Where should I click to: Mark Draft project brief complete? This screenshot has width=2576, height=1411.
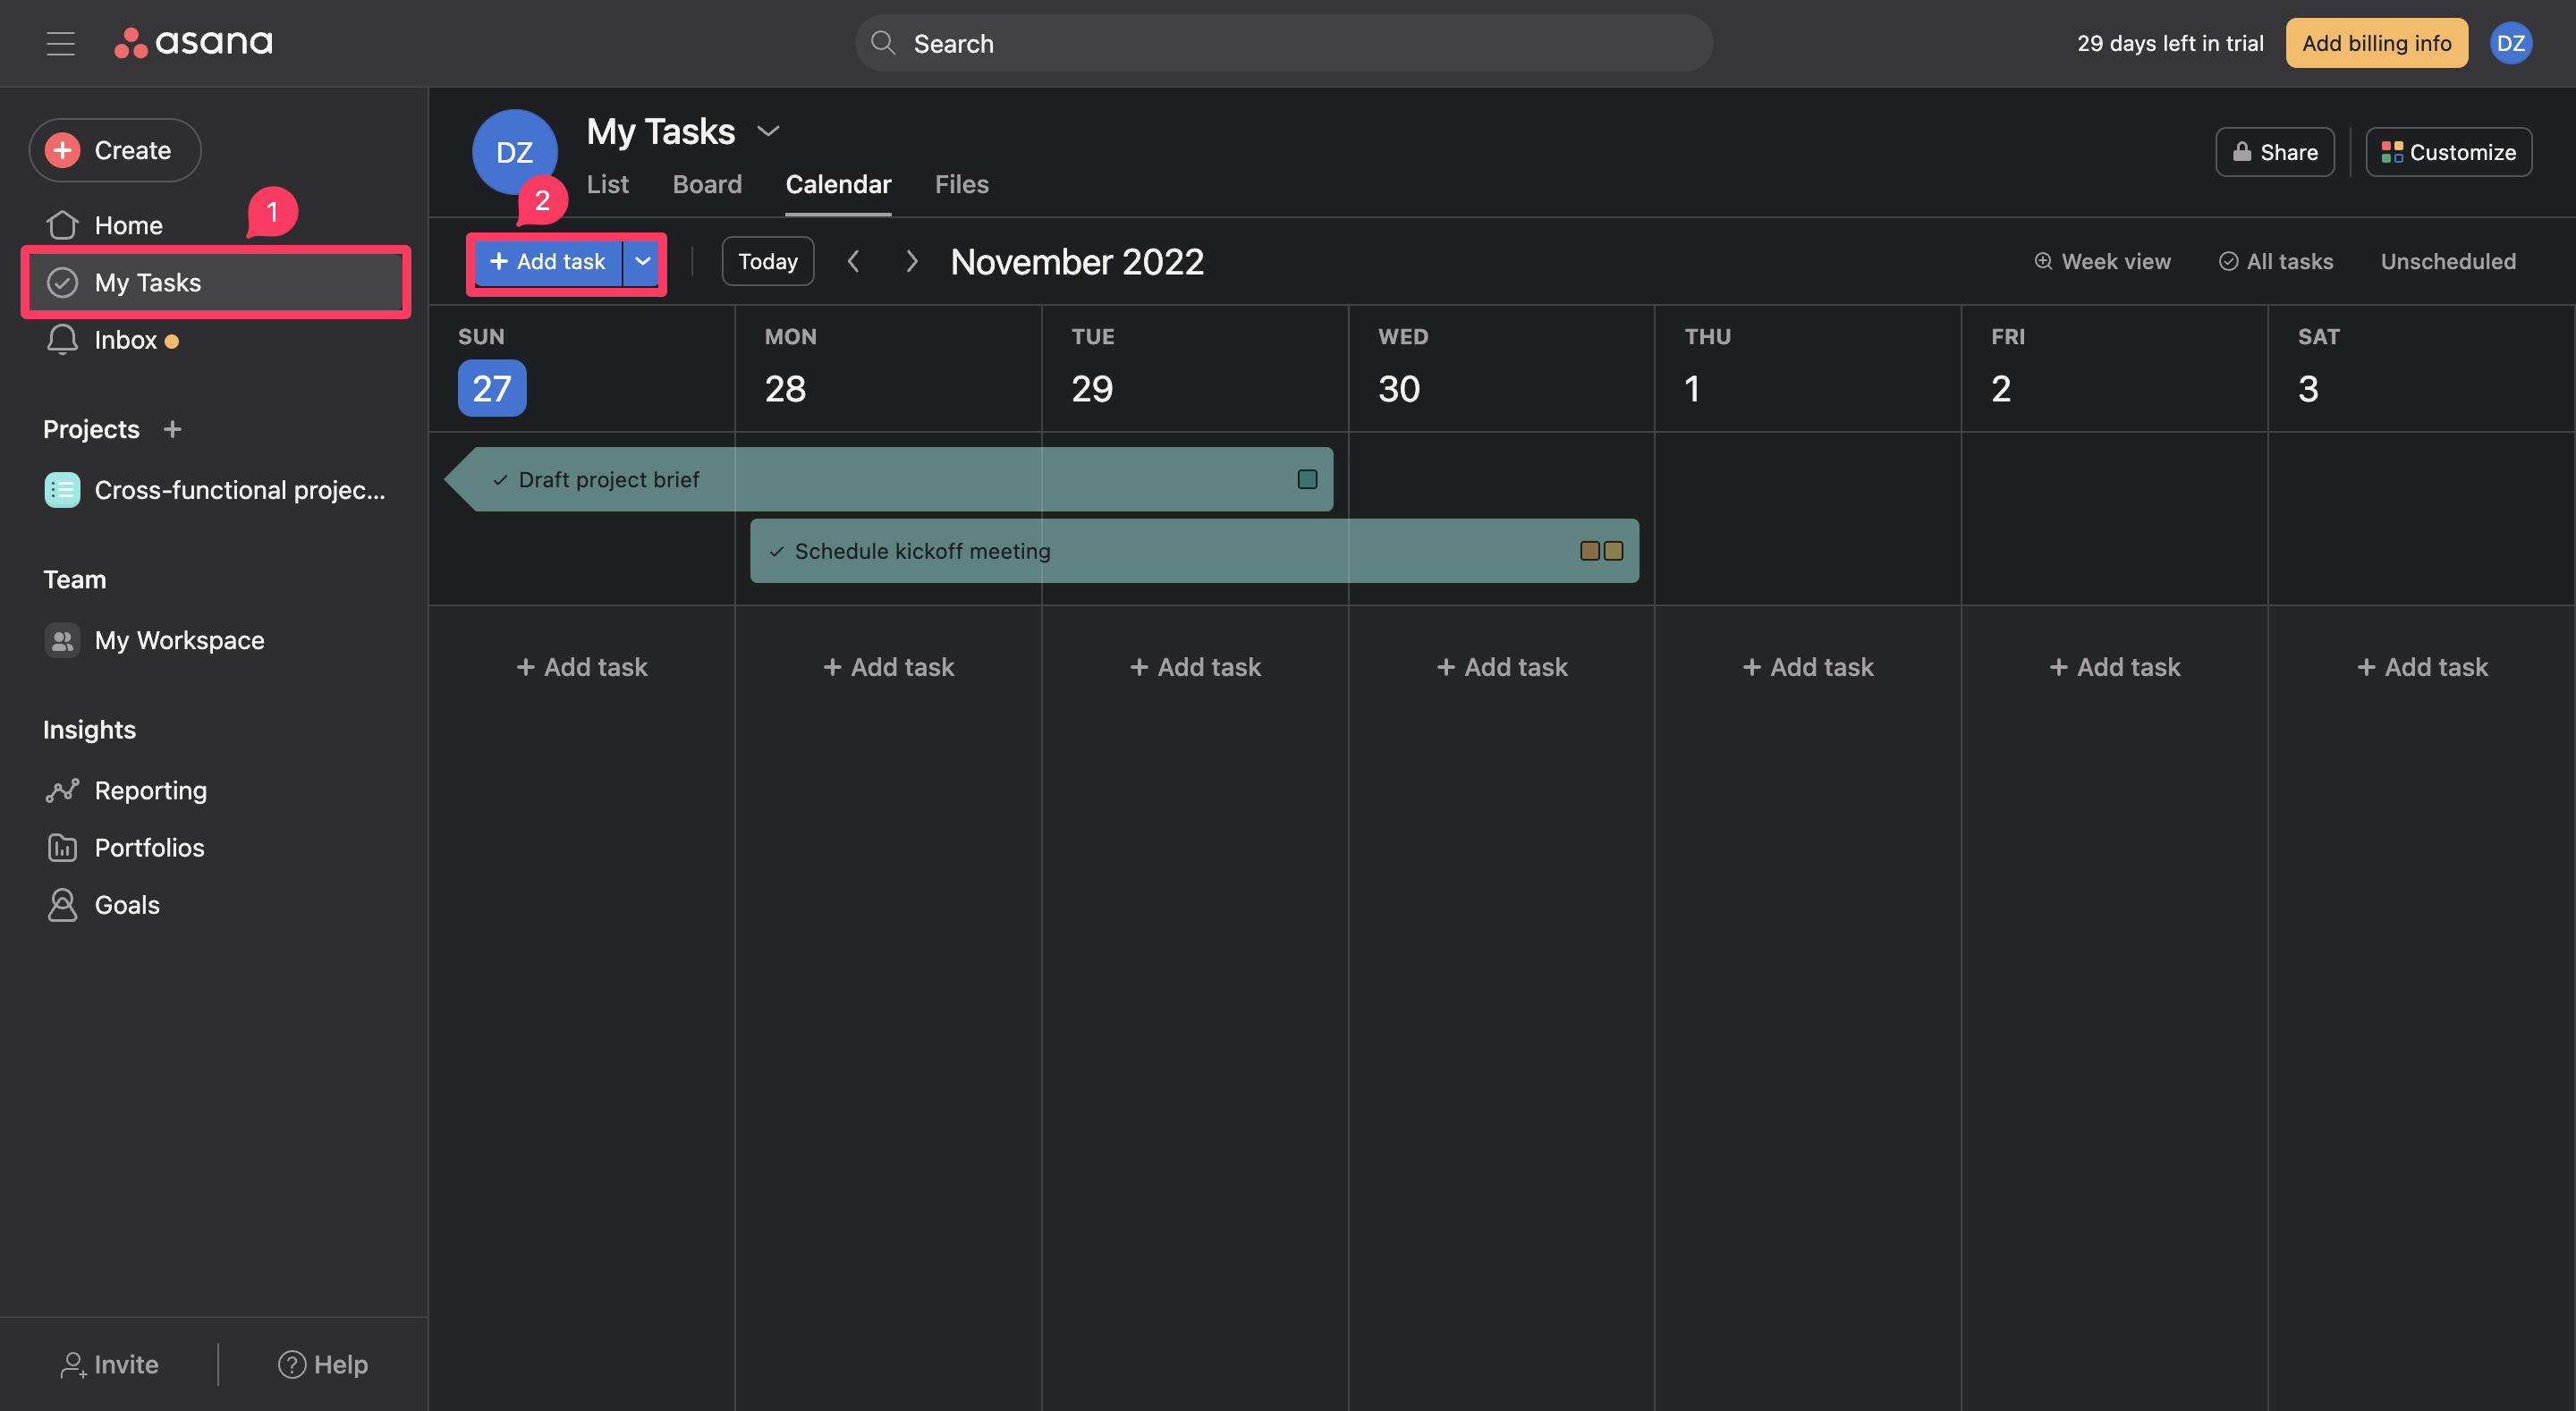(x=500, y=480)
